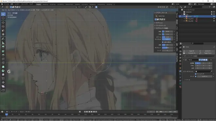
Task: Select the Loop Cut tool
Action: (x=3, y=59)
